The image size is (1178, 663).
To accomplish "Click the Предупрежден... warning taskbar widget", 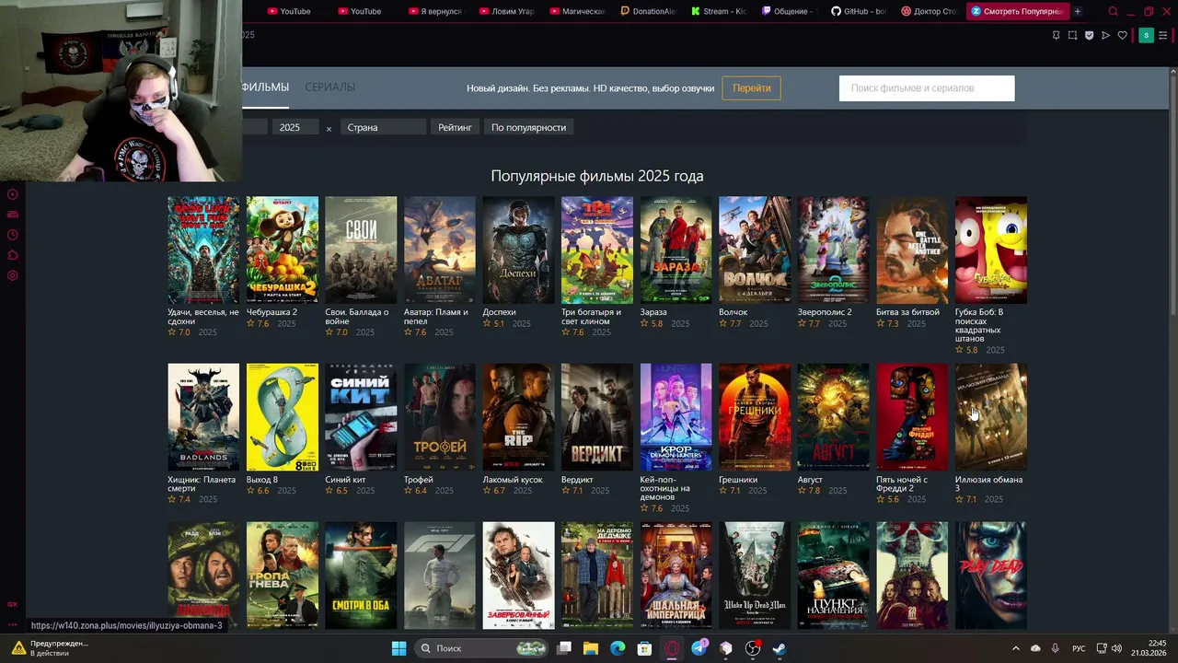I will click(50, 648).
